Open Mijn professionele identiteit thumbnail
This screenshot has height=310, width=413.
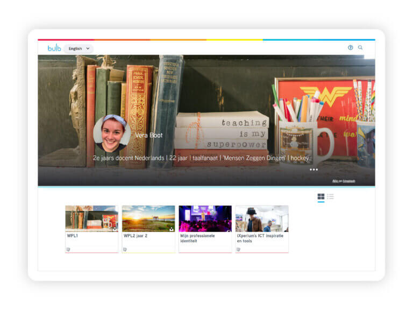pyautogui.click(x=205, y=219)
